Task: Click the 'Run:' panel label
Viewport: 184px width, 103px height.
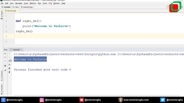Action: pos(6,50)
